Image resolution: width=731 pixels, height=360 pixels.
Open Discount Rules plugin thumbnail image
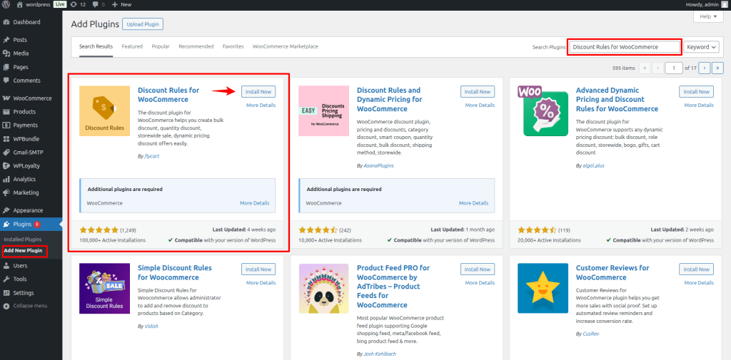point(104,110)
